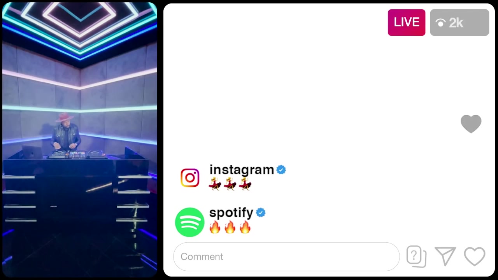The width and height of the screenshot is (498, 280).
Task: Click the DJ in the live video
Action: pos(65,133)
